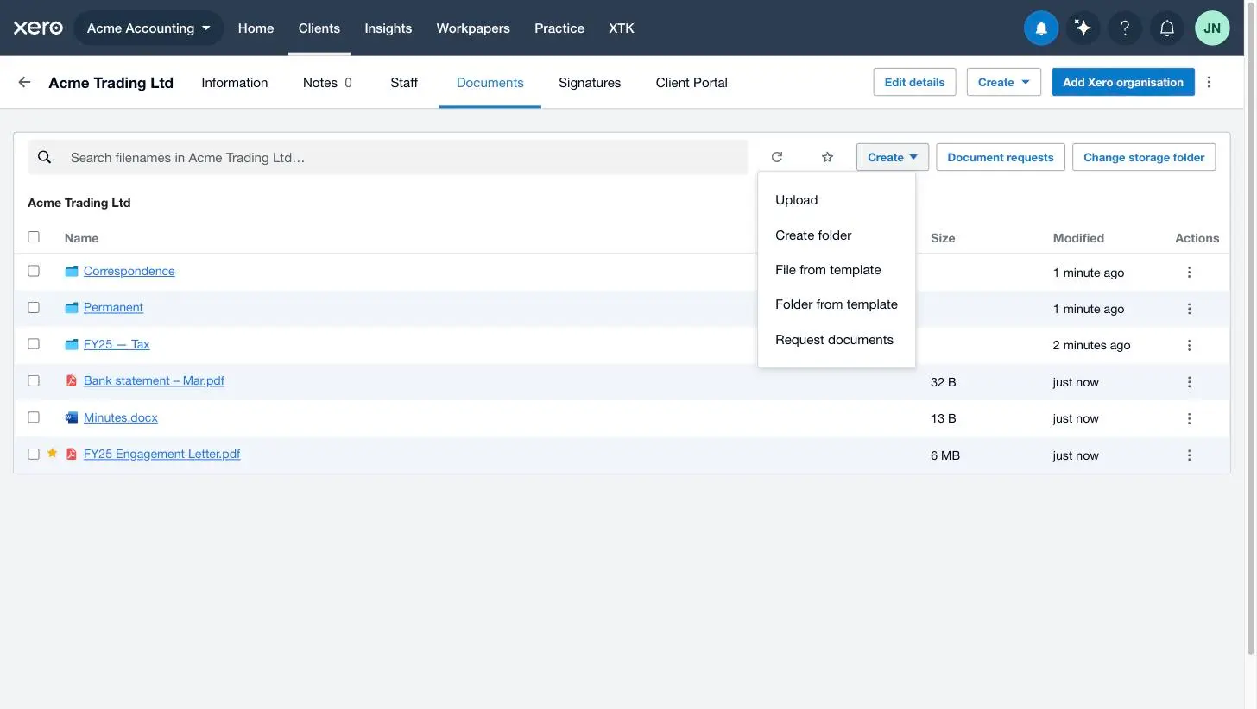Open actions menu for Minutes.docx

(x=1189, y=418)
